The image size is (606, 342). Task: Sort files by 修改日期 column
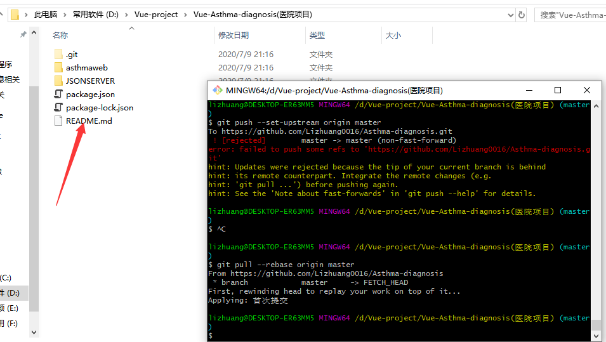coord(234,35)
